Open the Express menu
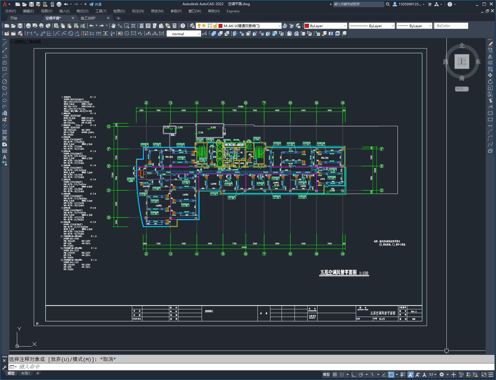496x380 pixels. click(233, 11)
